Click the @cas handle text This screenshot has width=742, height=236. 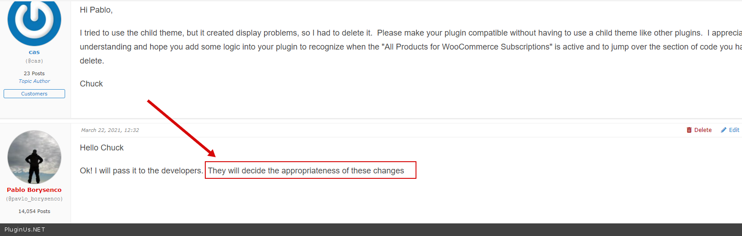(x=34, y=61)
